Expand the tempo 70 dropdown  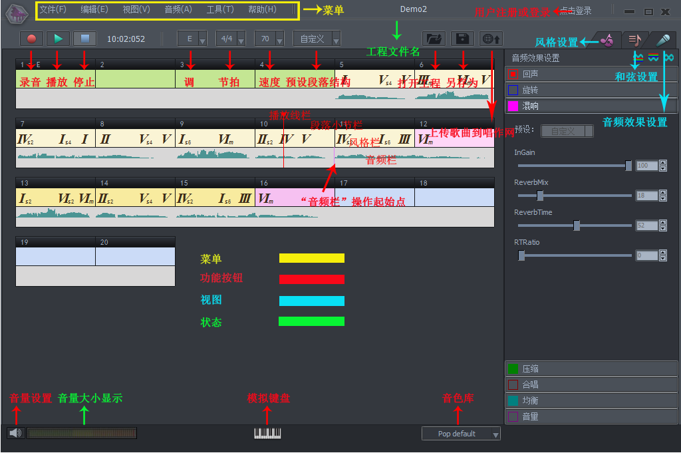[269, 39]
